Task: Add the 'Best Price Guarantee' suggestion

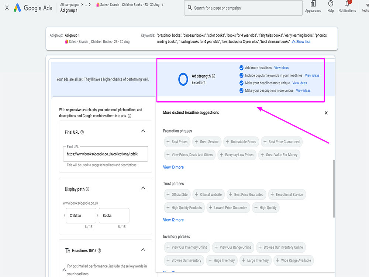Action: point(246,195)
